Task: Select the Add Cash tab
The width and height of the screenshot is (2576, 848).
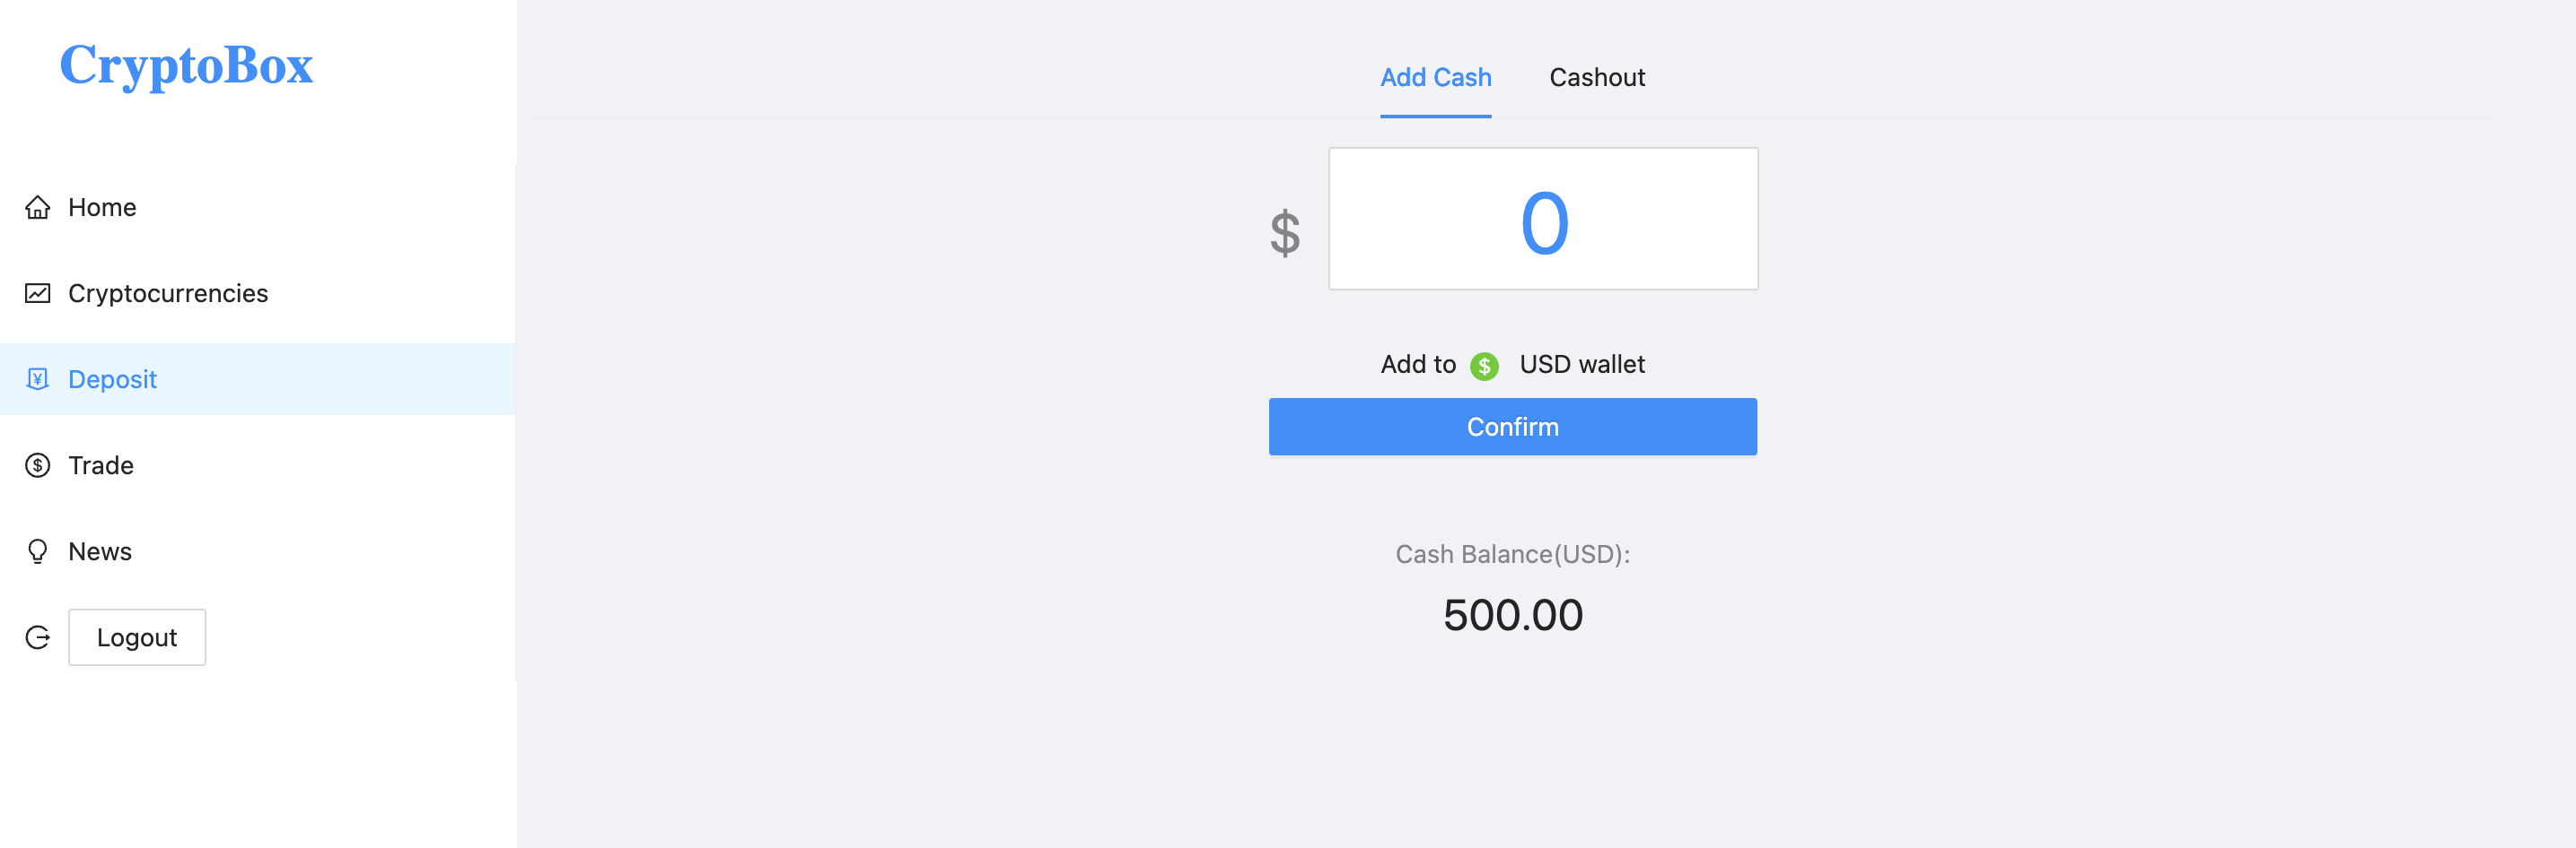Action: tap(1435, 78)
